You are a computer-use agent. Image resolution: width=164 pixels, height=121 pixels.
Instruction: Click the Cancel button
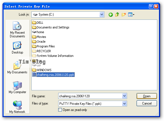pos(147,103)
